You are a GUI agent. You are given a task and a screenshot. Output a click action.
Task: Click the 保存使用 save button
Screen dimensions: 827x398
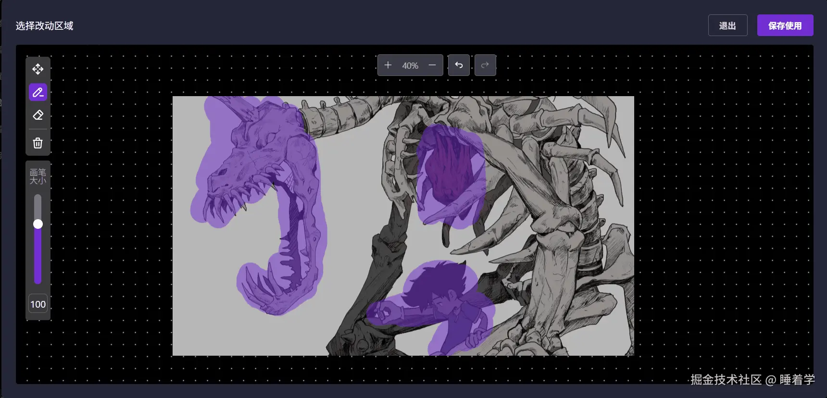pos(785,25)
